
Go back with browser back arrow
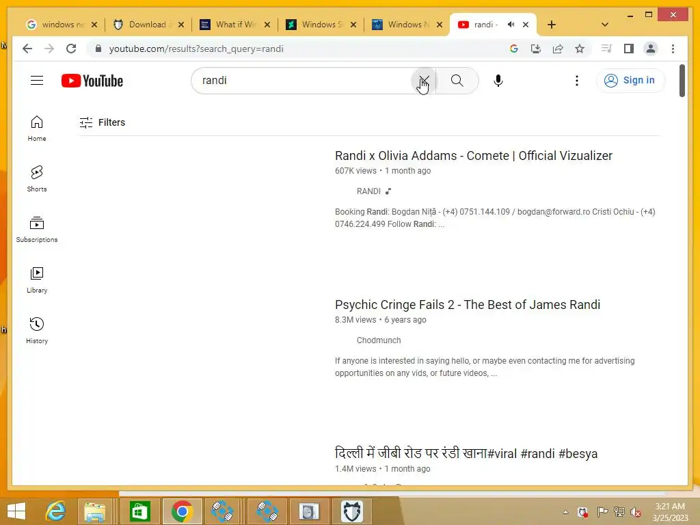(x=27, y=49)
